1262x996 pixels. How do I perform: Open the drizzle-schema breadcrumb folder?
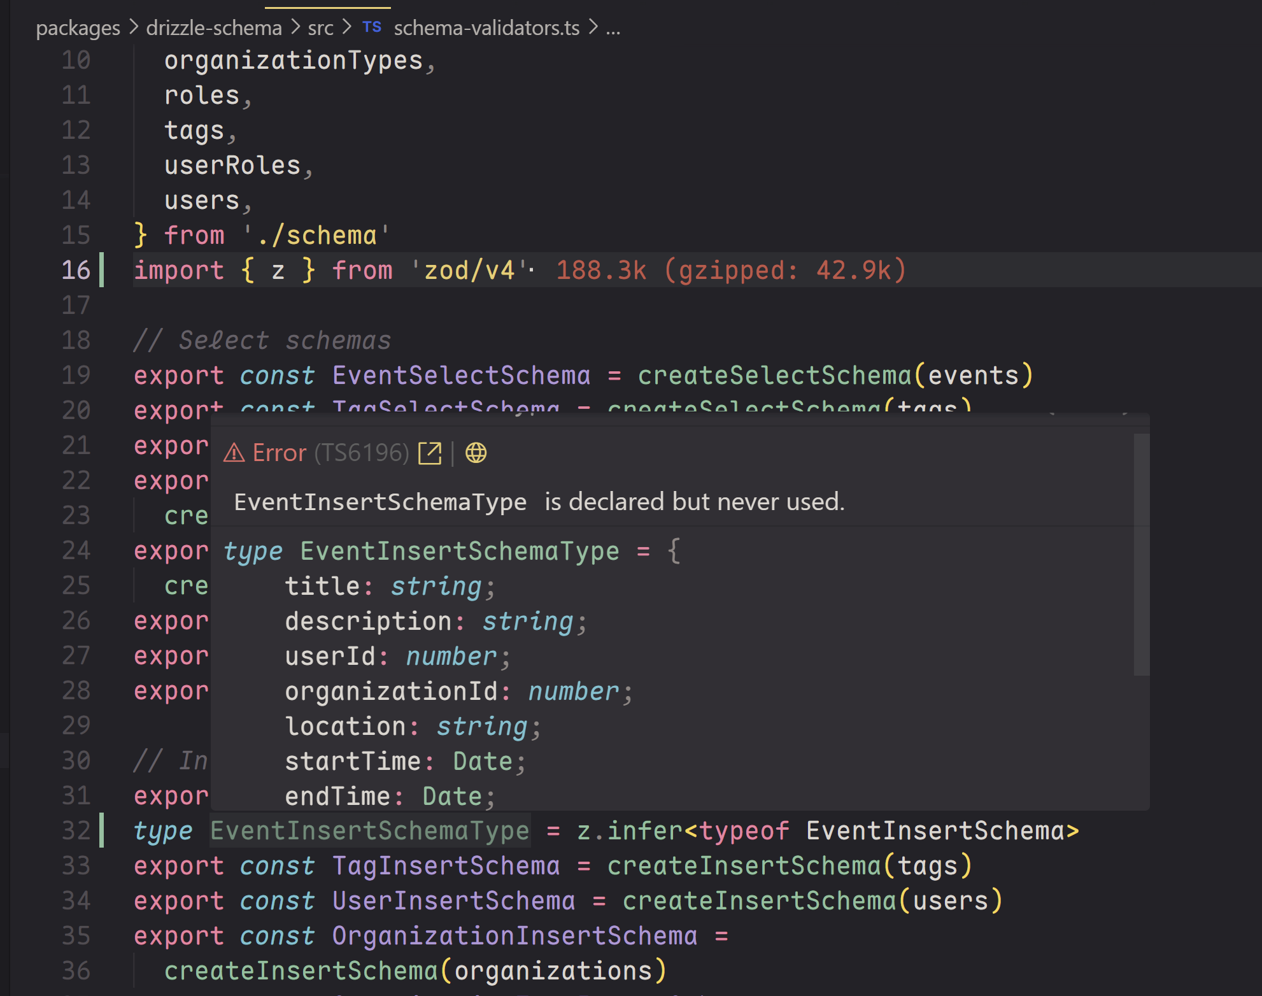click(x=213, y=28)
